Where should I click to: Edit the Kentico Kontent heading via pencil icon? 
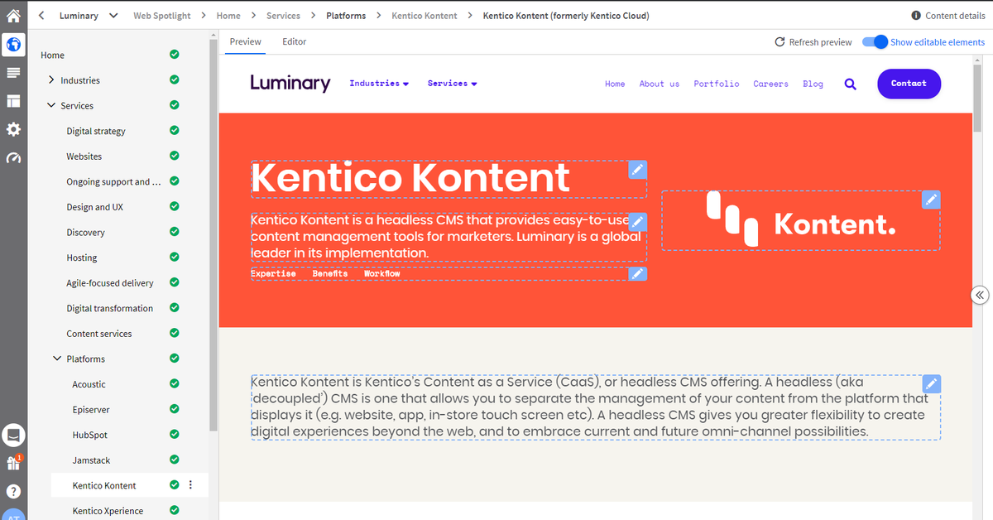coord(637,169)
